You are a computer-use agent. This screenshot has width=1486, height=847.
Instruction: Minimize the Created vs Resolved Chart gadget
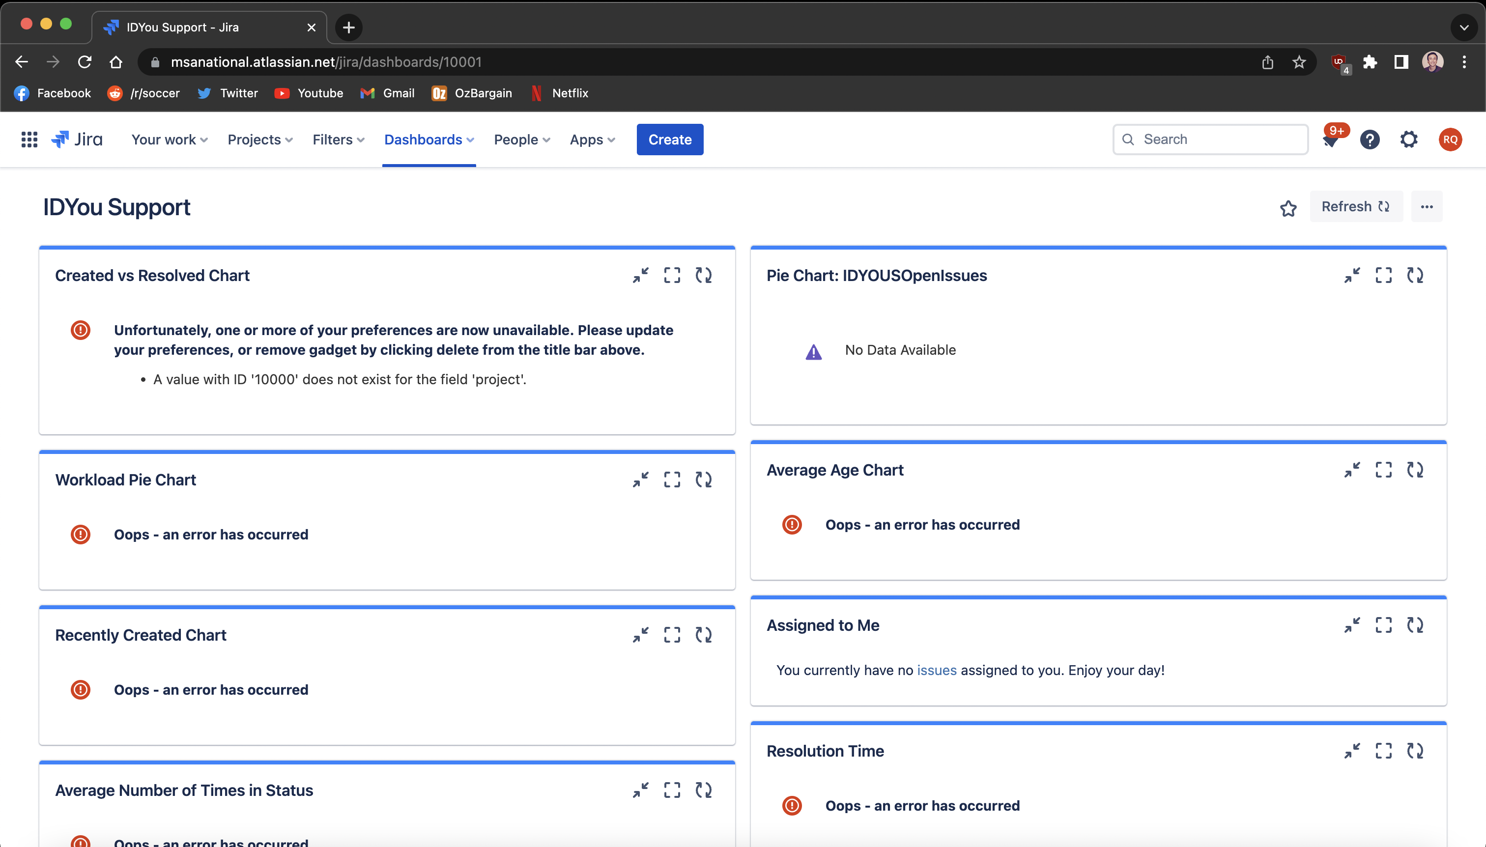[x=641, y=275]
